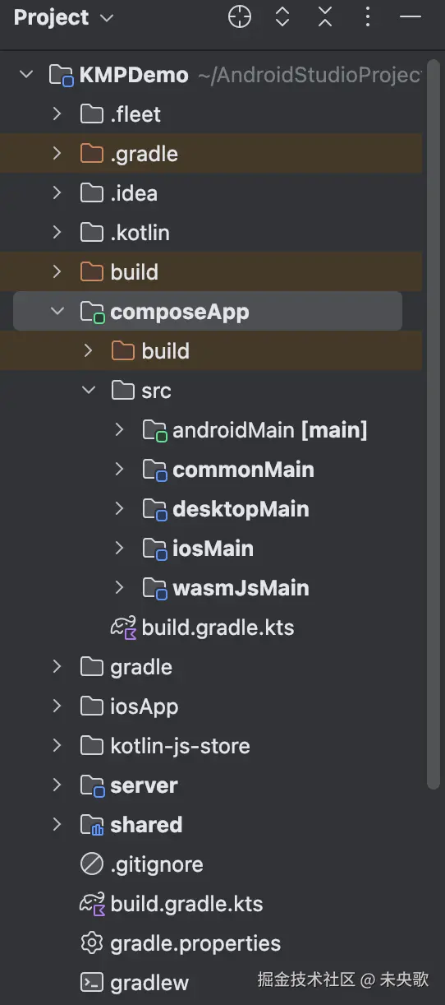Expand the commonMain source set
This screenshot has width=445, height=1005.
point(119,470)
